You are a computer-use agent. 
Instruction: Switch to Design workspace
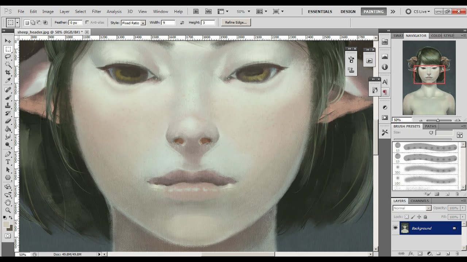348,12
